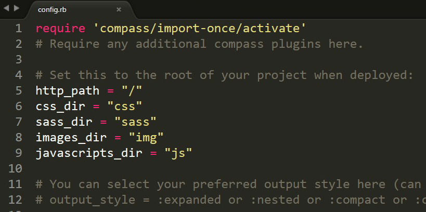
Task: Click line number 1 in the gutter
Action: coord(19,28)
